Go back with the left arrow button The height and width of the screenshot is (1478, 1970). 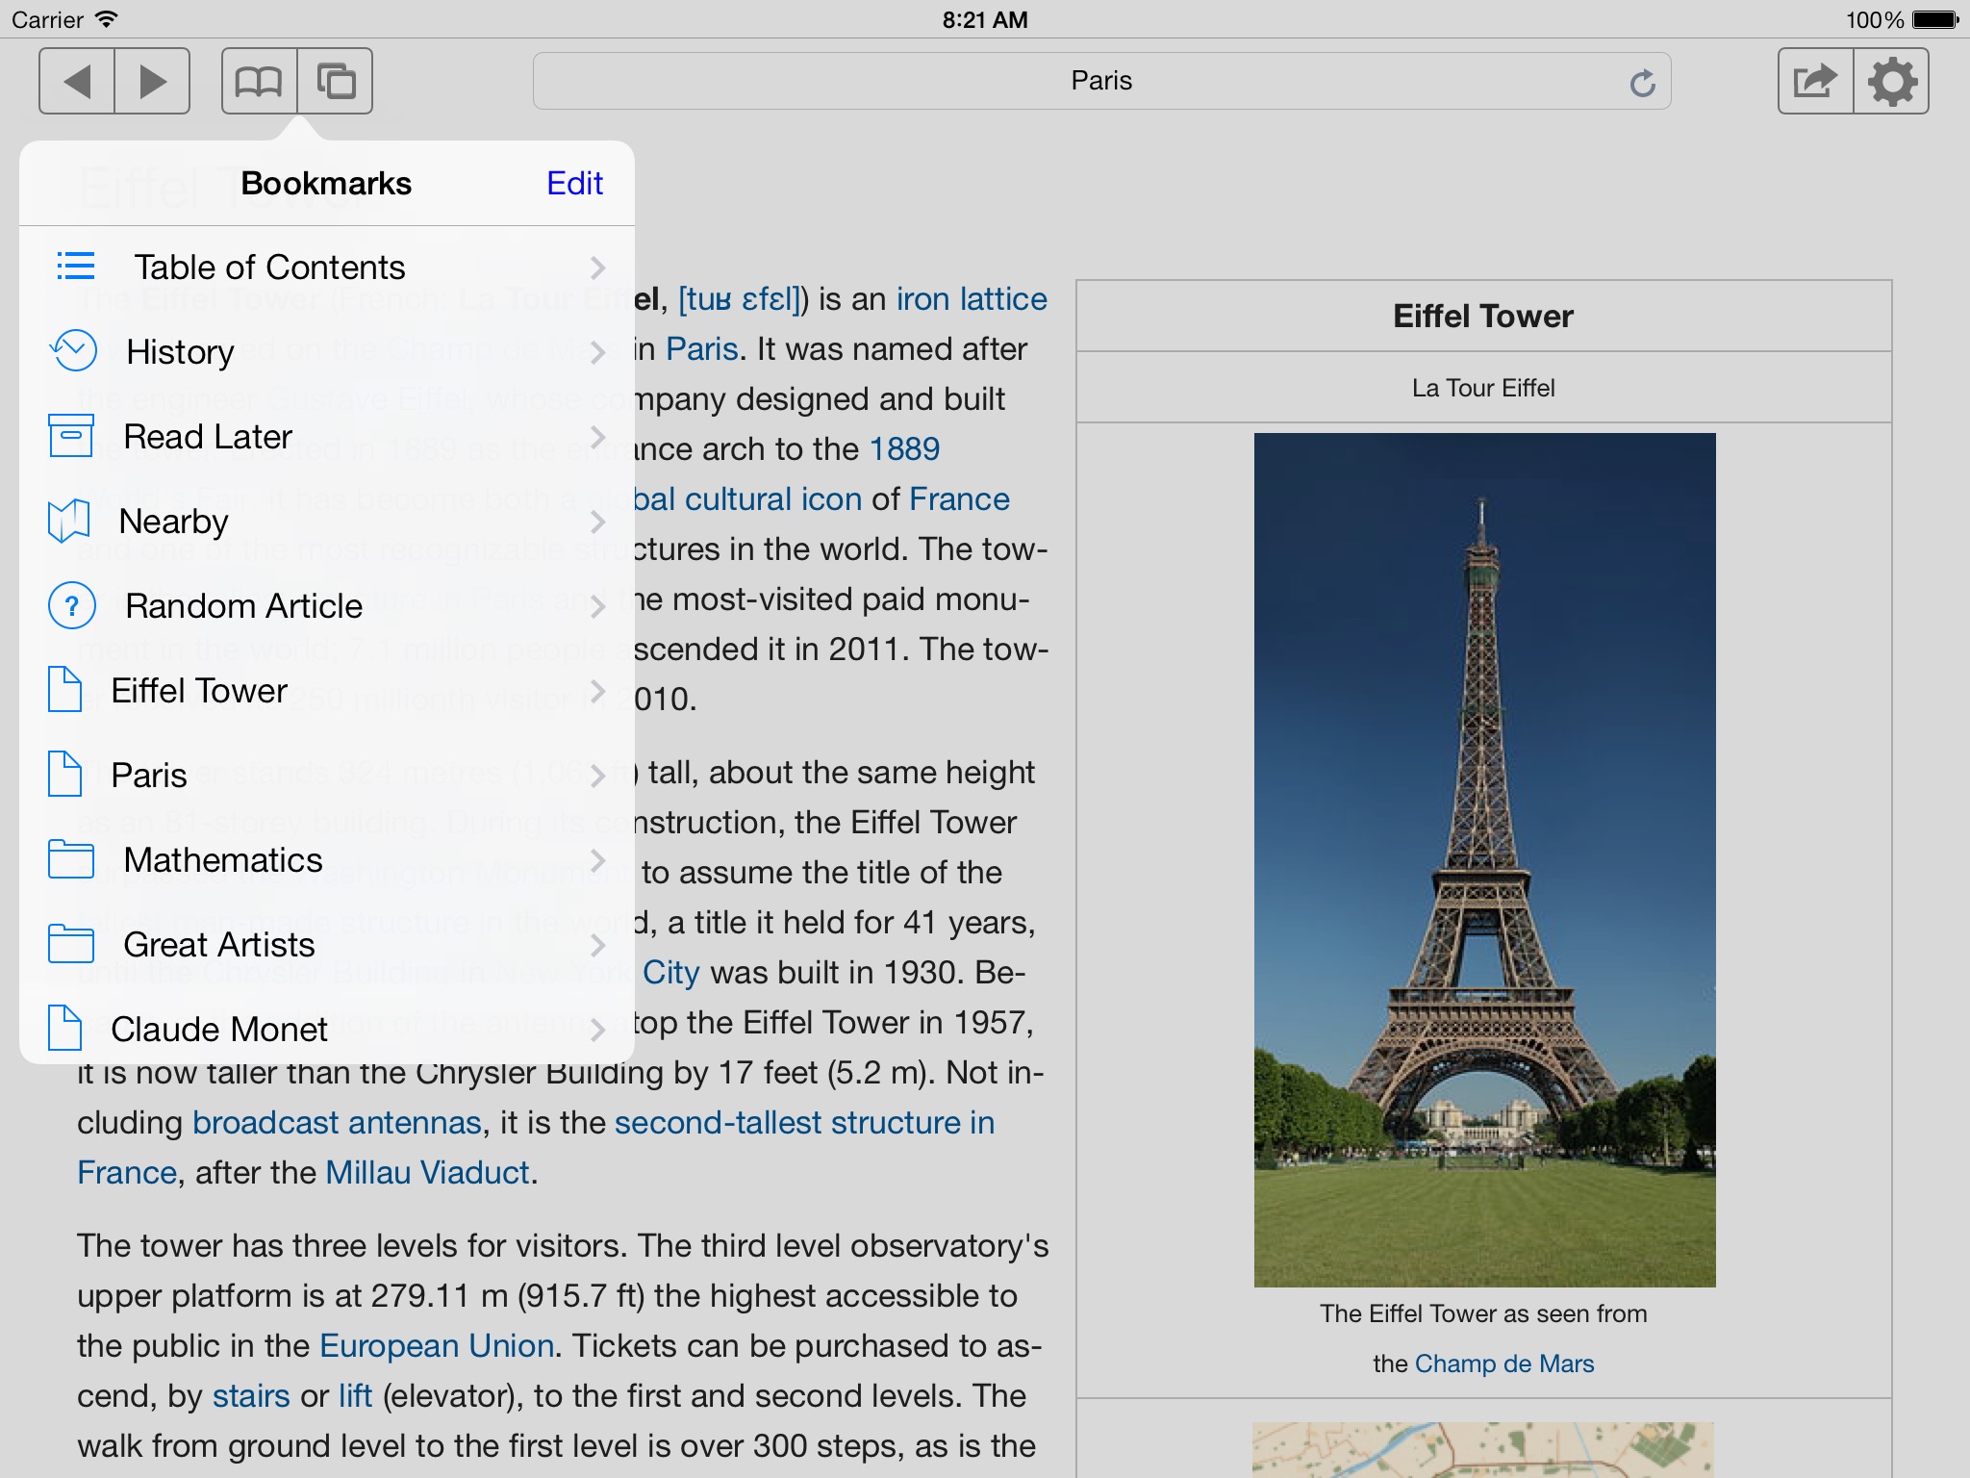point(77,82)
